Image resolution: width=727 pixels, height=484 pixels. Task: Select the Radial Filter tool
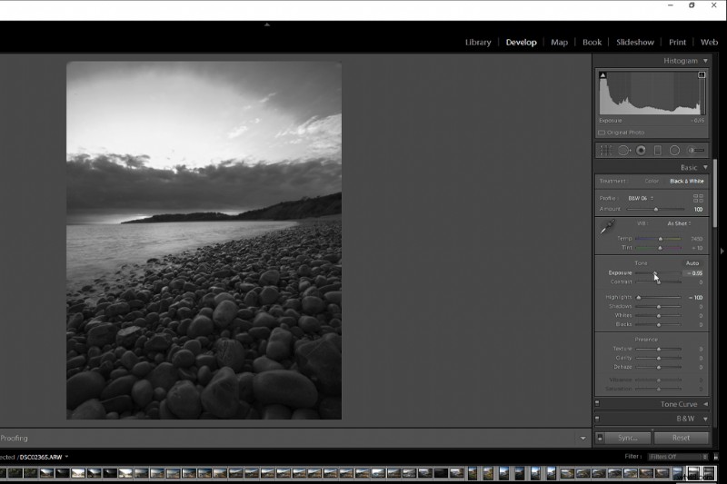pos(674,150)
